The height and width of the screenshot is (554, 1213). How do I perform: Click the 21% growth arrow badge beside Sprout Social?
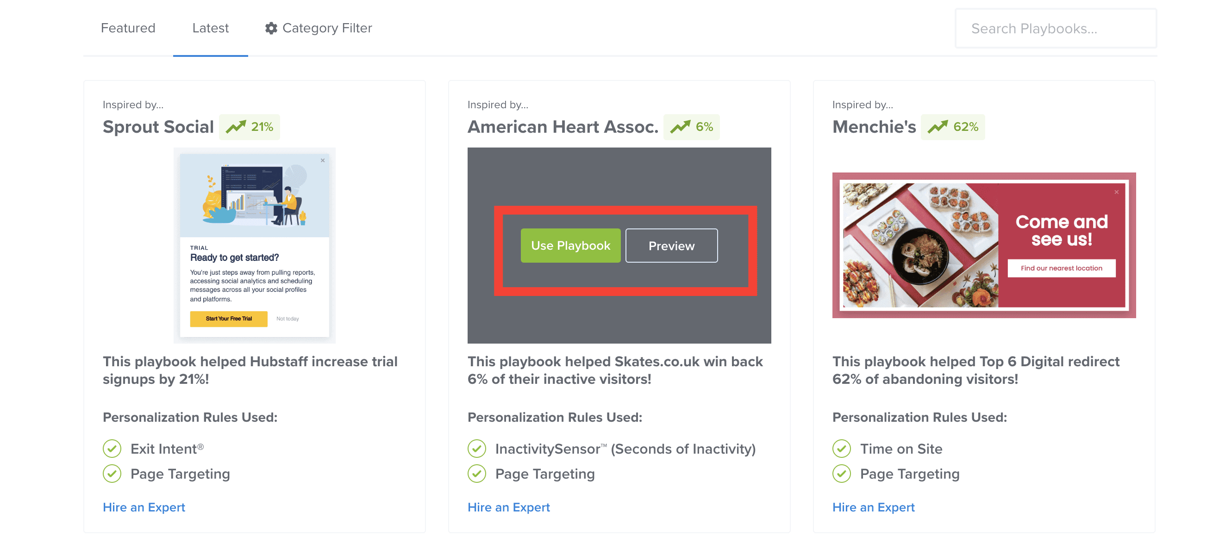[250, 126]
